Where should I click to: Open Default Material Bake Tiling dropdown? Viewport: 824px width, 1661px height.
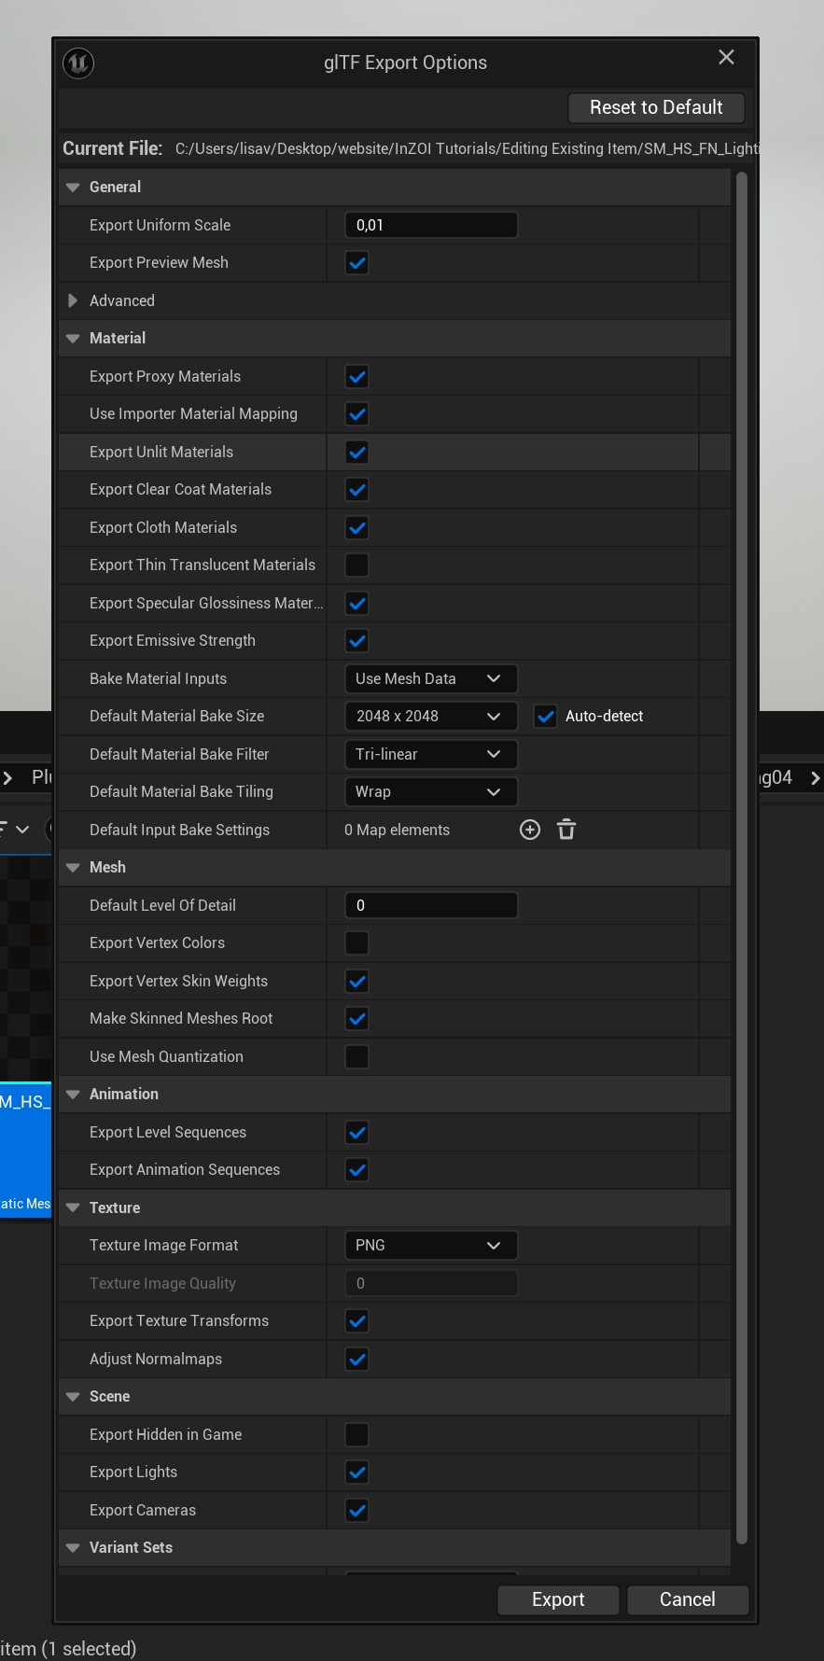(431, 792)
